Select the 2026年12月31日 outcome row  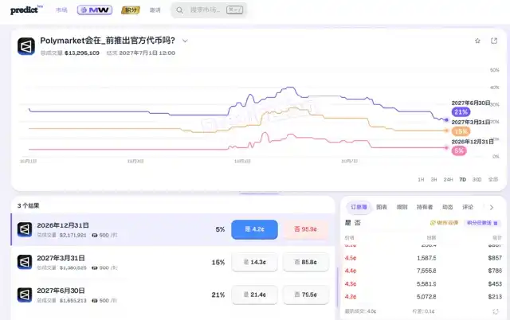coord(173,229)
